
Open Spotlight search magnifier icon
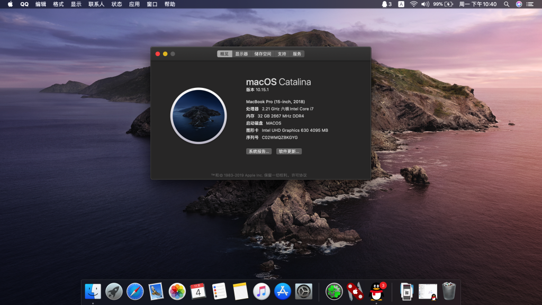(x=506, y=4)
